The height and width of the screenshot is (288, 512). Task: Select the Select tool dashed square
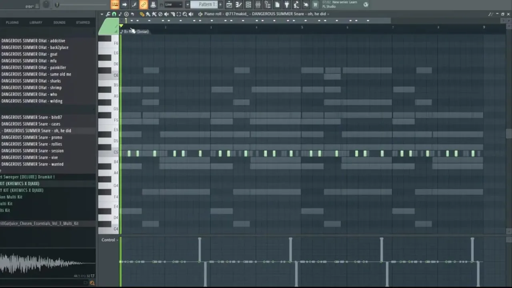pyautogui.click(x=179, y=14)
